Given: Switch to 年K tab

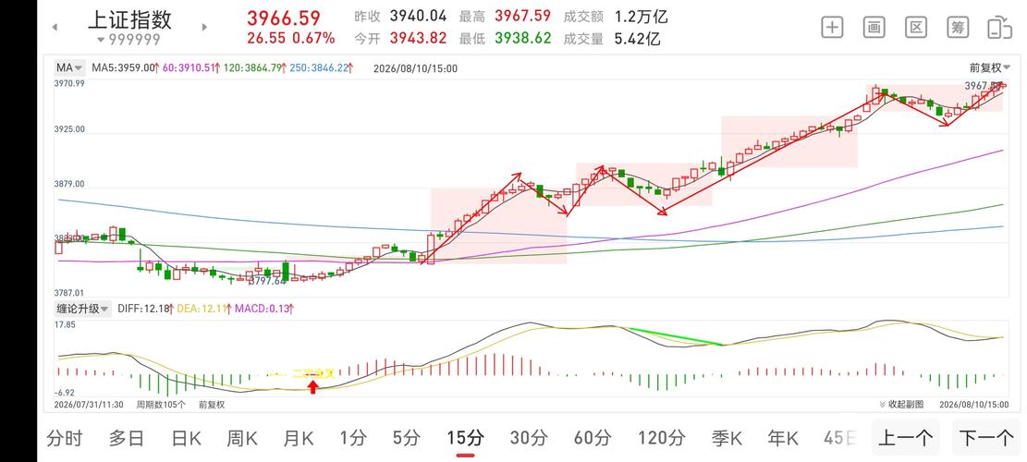Looking at the screenshot, I should coord(783,438).
